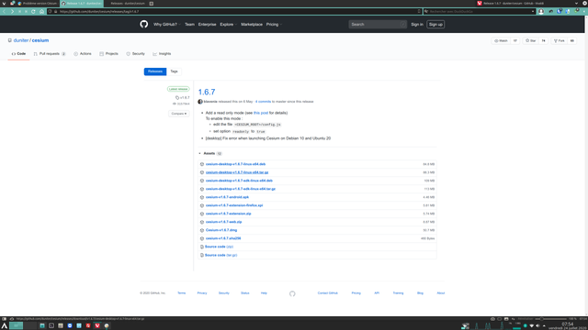This screenshot has width=588, height=330.
Task: Open the '4 commits' link
Action: pyautogui.click(x=263, y=102)
